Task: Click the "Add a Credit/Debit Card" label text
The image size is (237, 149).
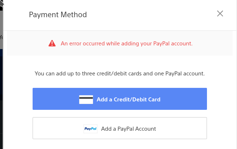Action: coord(129,99)
